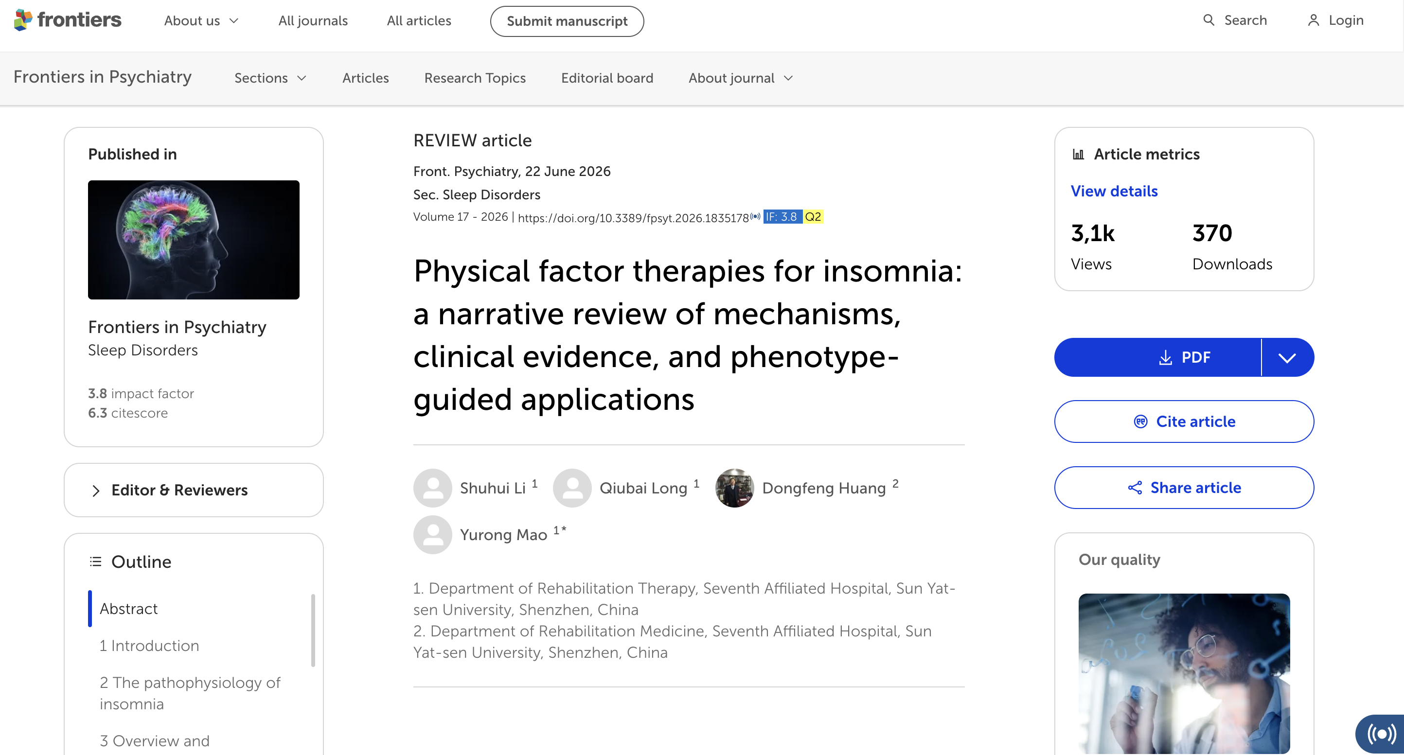
Task: Expand the About us dropdown
Action: (x=202, y=21)
